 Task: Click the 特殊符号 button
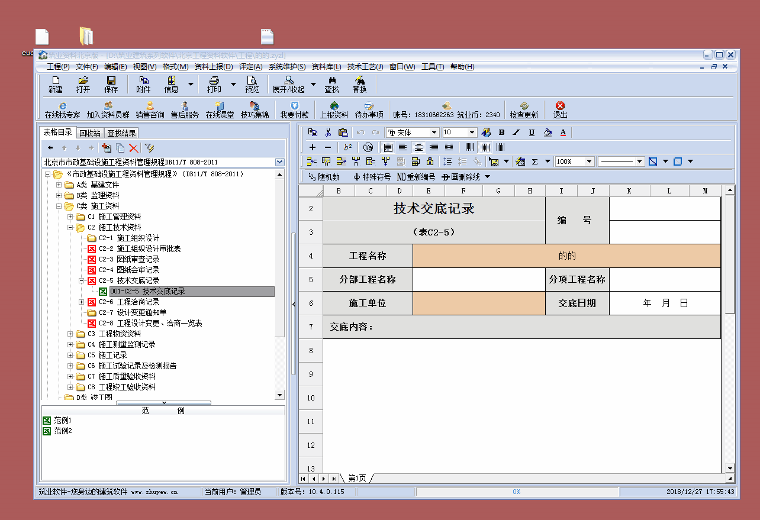372,177
